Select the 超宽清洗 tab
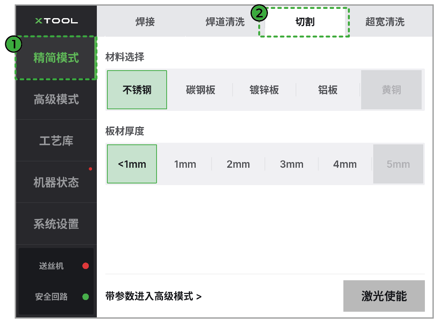Viewport: 439px width, 323px height. 385,21
